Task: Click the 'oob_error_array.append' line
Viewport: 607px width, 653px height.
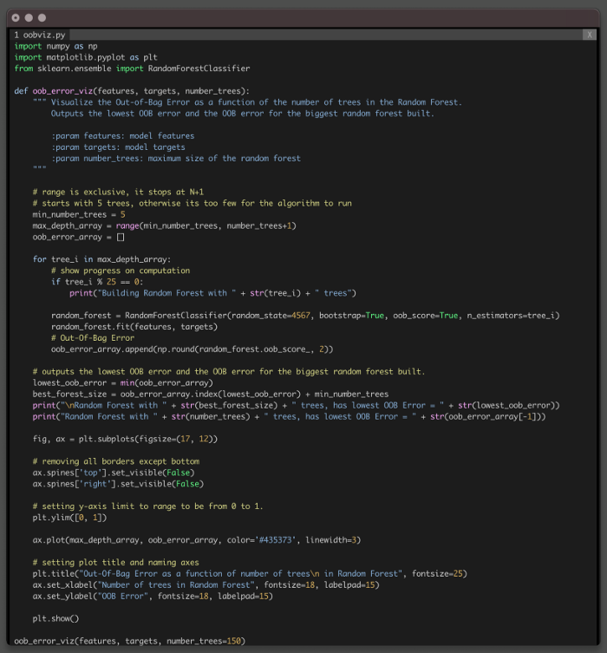Action: click(x=193, y=349)
